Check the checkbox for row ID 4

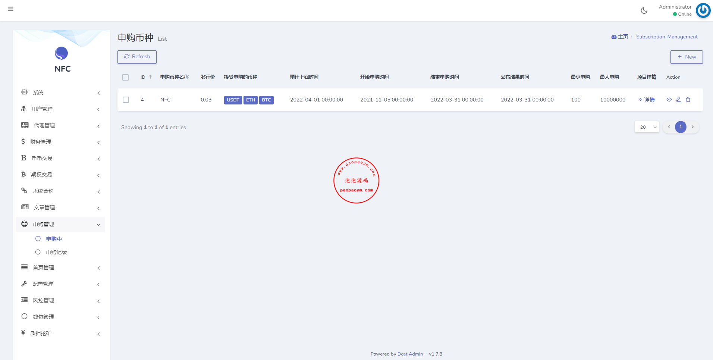point(126,100)
